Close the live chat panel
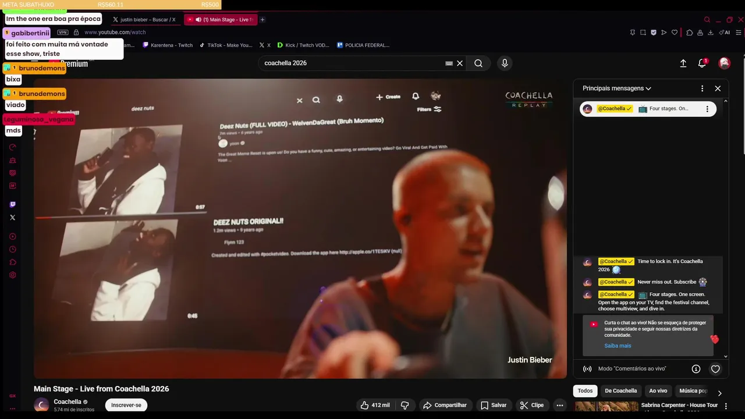Image resolution: width=745 pixels, height=419 pixels. (718, 88)
